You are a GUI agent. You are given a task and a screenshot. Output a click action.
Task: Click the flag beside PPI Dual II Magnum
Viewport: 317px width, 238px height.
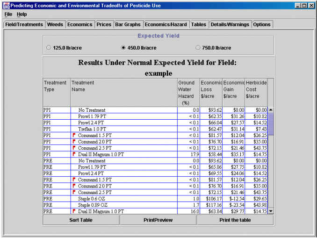point(74,154)
